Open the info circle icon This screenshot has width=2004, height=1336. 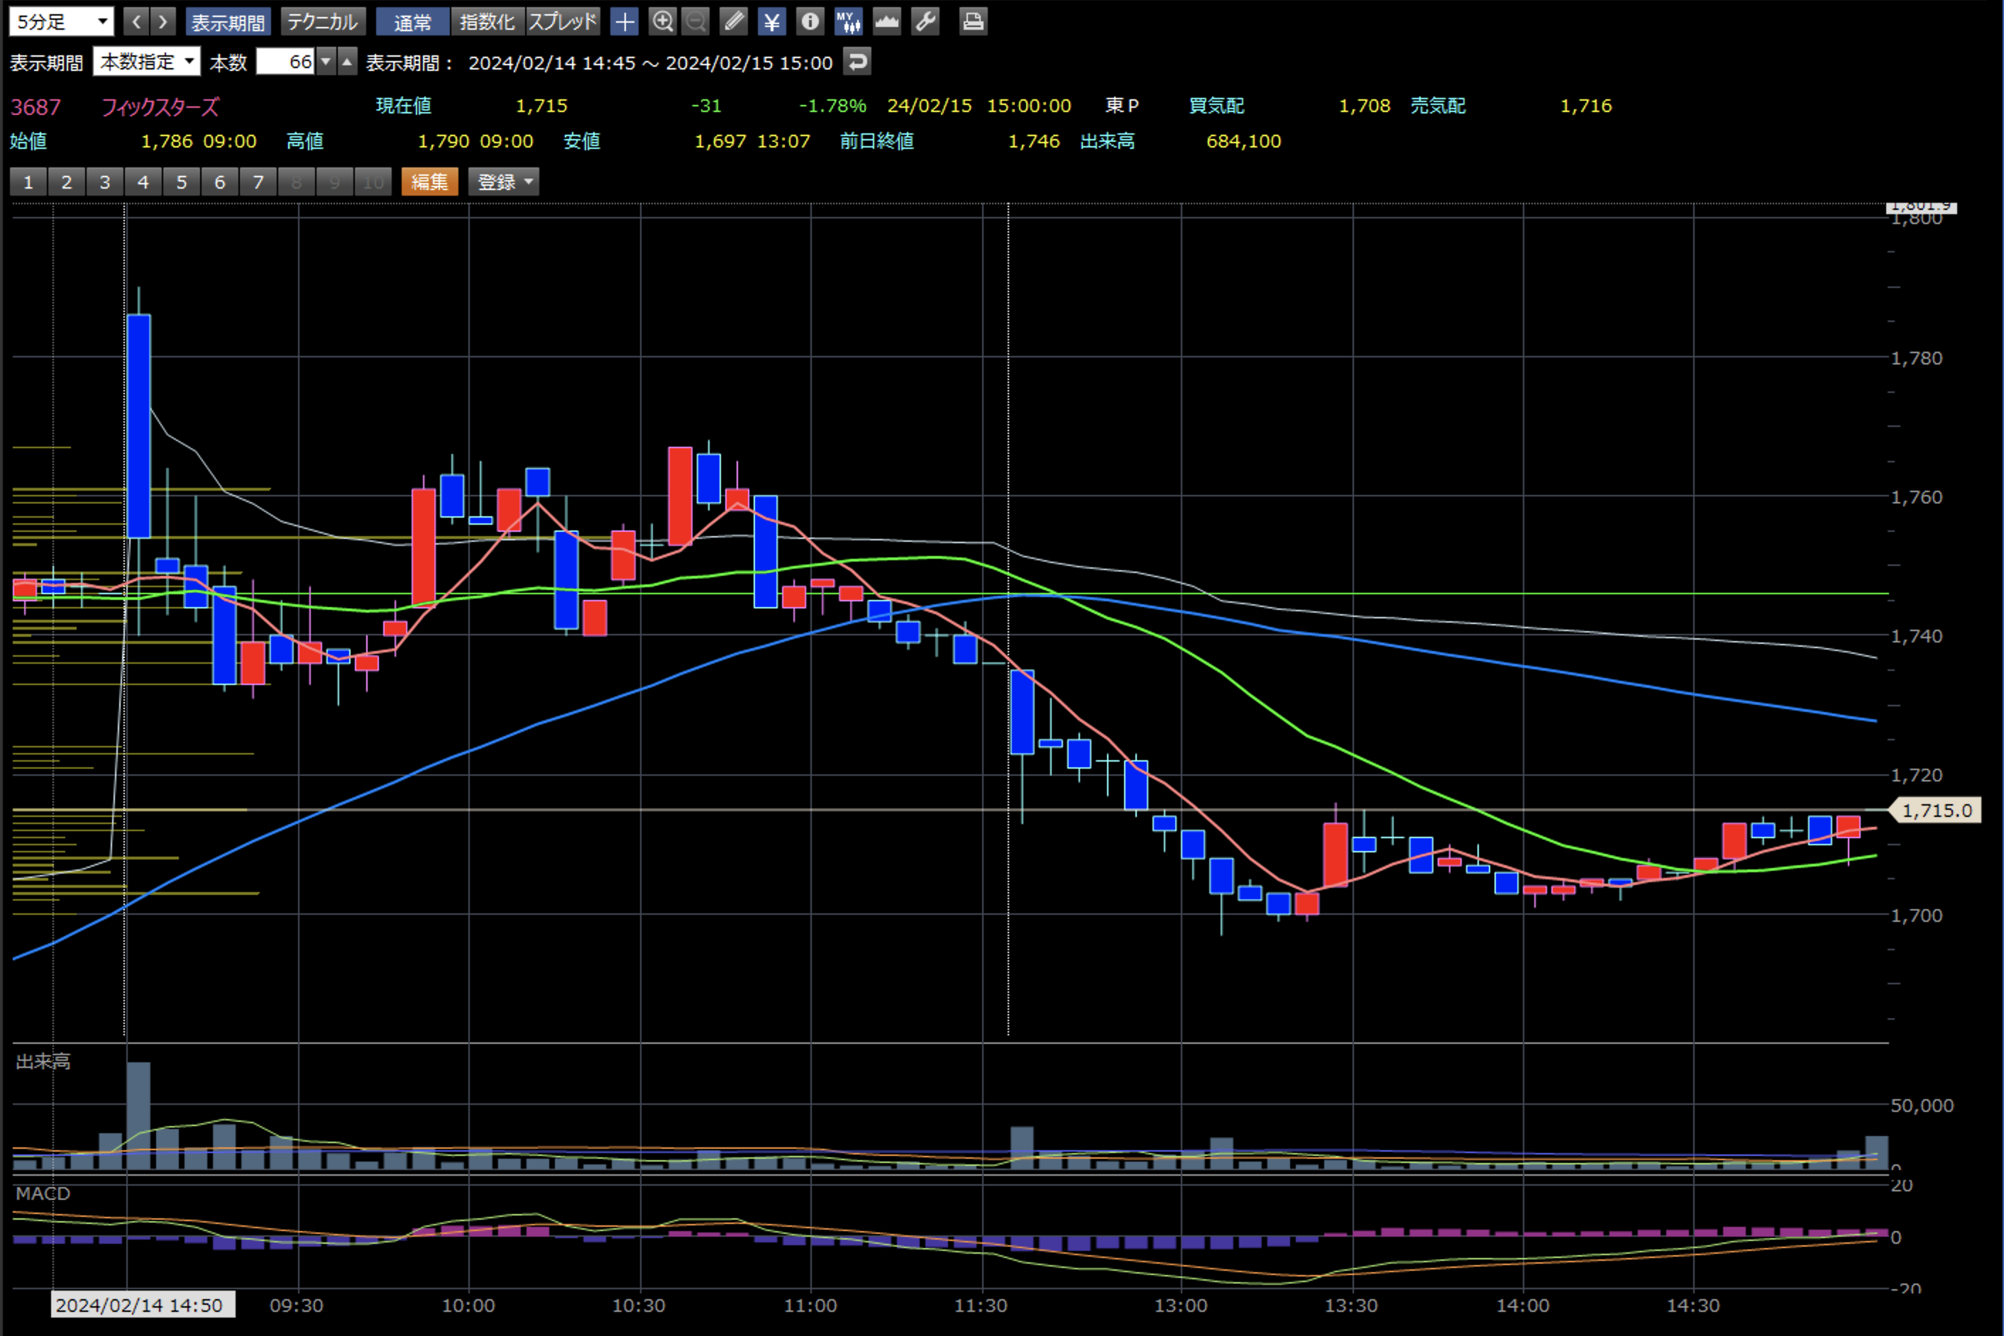[810, 21]
